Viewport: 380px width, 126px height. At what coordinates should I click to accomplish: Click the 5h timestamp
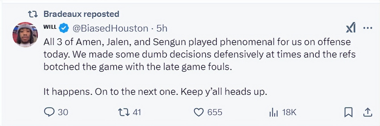(x=162, y=28)
